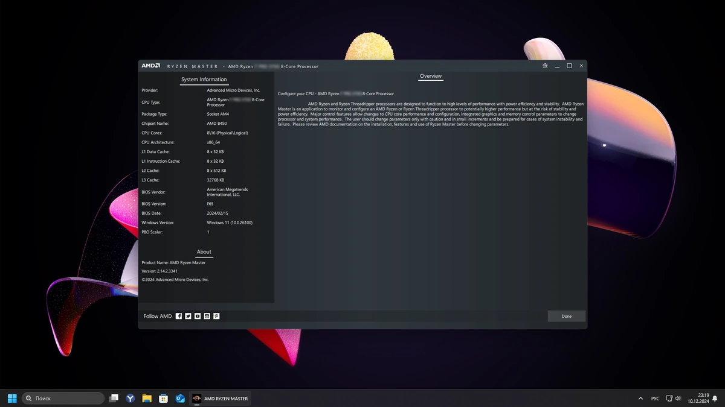Viewport: 725px width, 407px height.
Task: Open the network tray icon
Action: [x=669, y=399]
